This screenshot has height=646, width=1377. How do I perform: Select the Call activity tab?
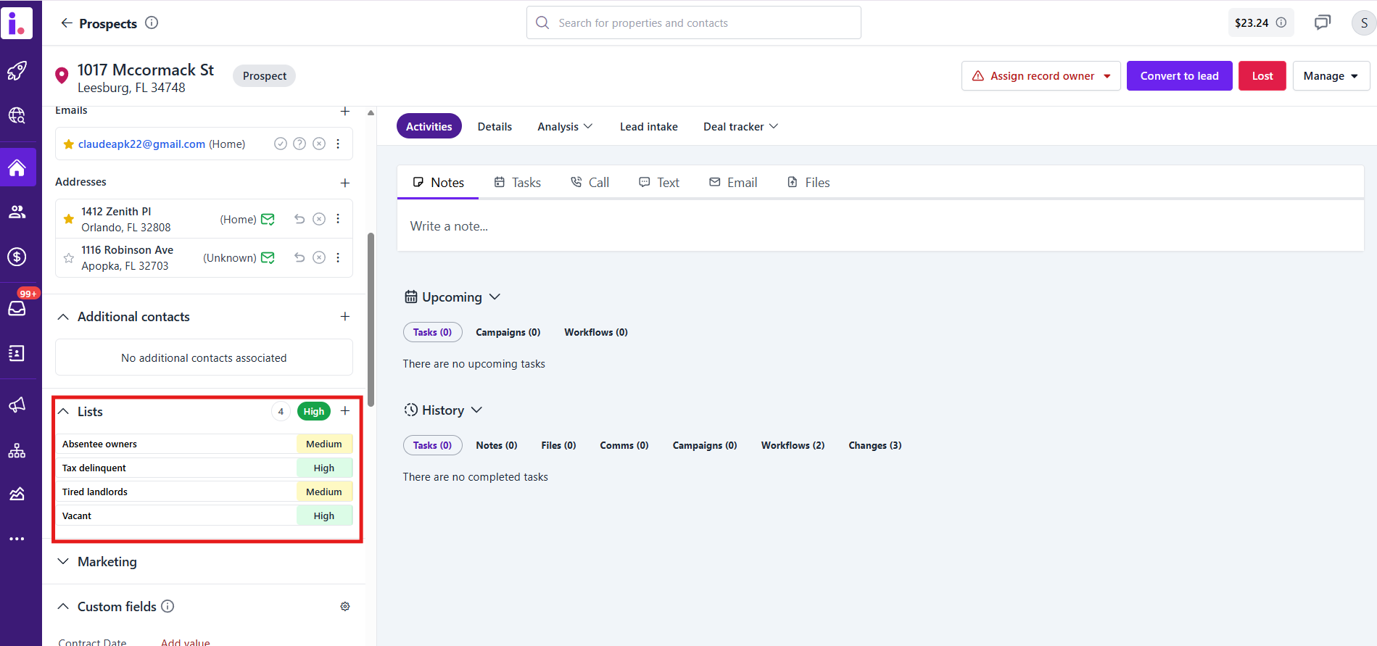tap(590, 183)
